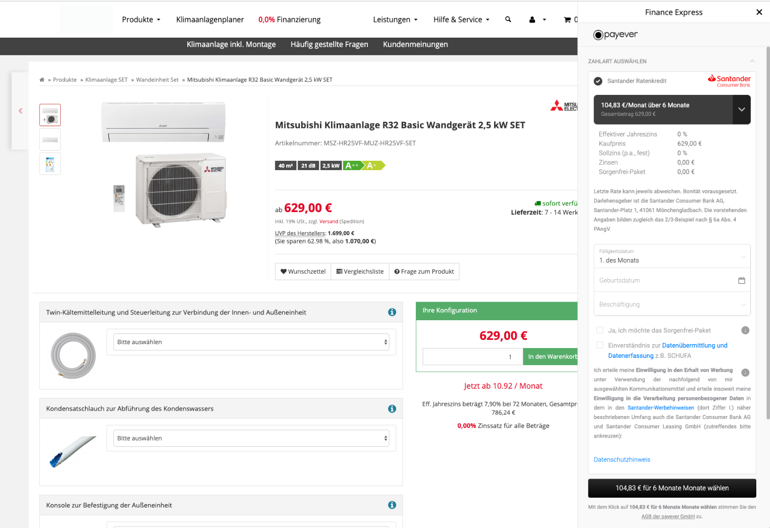
Task: Click the store logo in header
Action: [86, 20]
